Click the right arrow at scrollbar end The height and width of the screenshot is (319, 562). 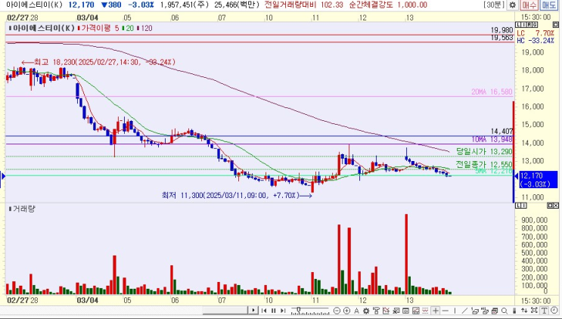253,311
